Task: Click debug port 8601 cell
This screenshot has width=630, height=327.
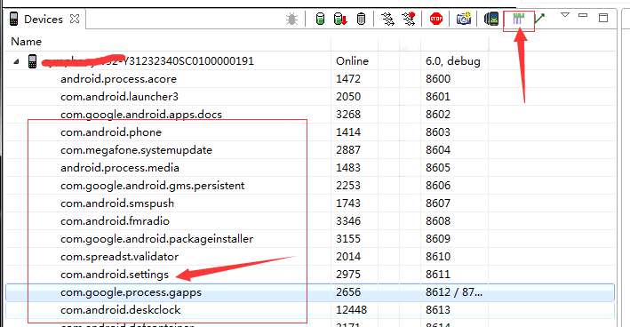Action: click(x=438, y=97)
